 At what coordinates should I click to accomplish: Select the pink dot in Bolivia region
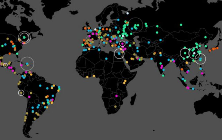(x=29, y=97)
